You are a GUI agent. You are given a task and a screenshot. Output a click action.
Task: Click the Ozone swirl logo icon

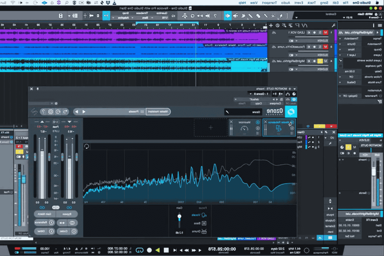tap(291, 112)
